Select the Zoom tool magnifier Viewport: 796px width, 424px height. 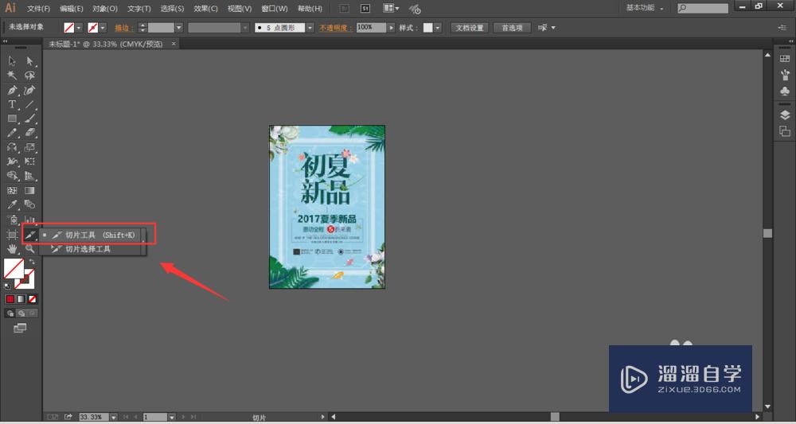[29, 248]
